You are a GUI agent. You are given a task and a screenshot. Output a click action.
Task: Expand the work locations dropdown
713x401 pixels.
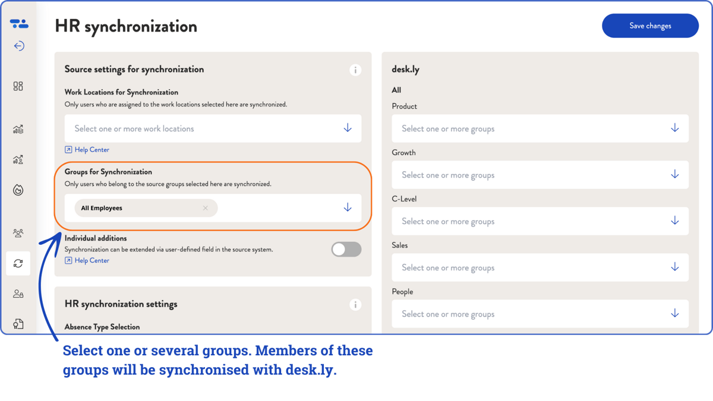347,128
